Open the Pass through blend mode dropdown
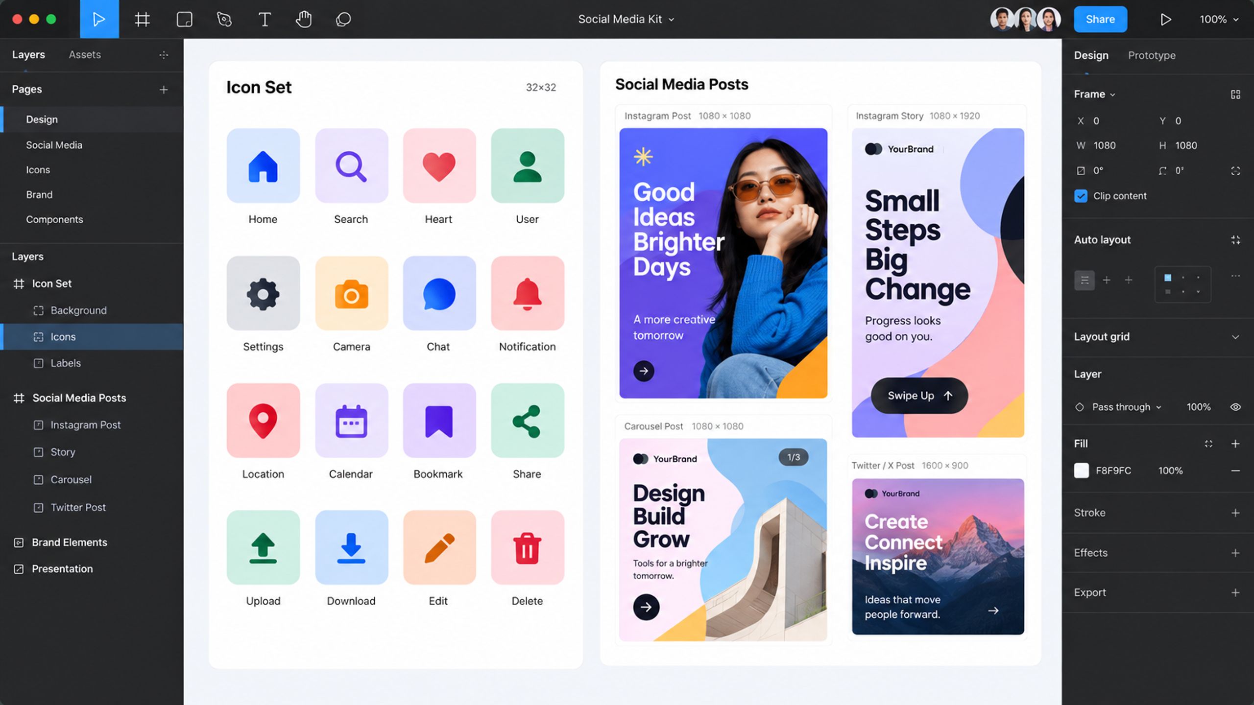This screenshot has width=1254, height=705. [x=1127, y=407]
